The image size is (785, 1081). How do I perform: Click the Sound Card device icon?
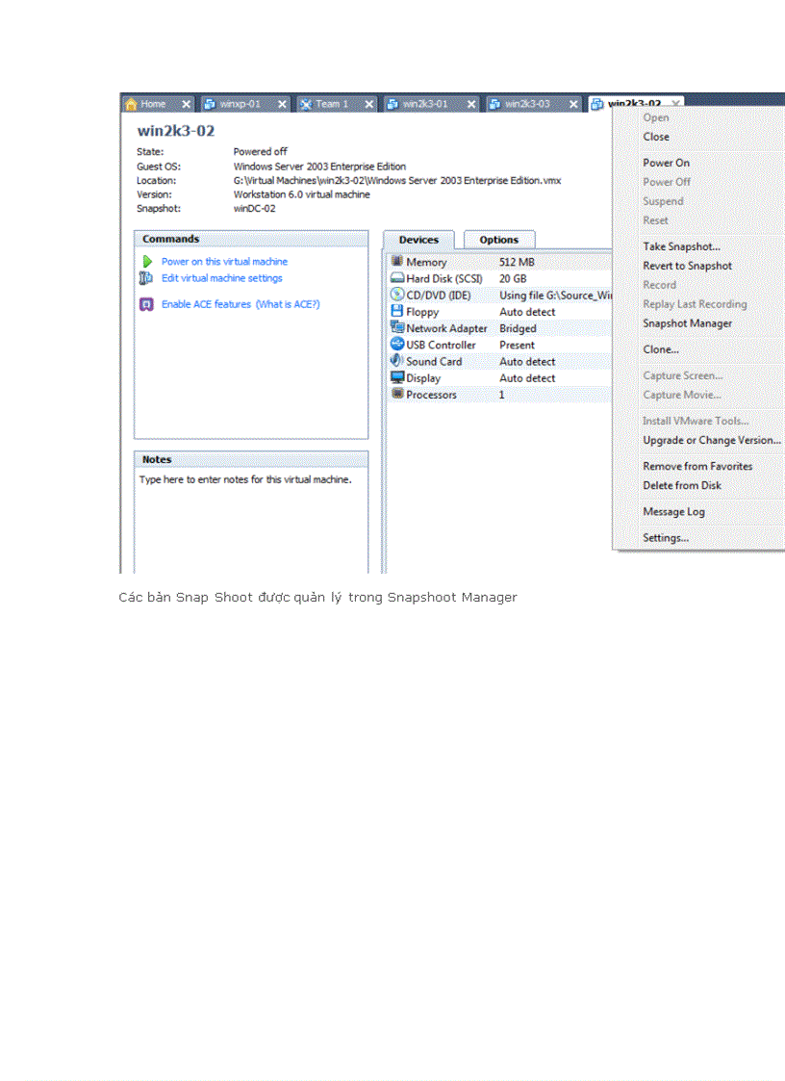point(398,361)
